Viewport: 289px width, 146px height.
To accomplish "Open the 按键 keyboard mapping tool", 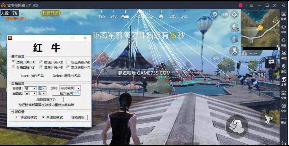I will (x=284, y=15).
